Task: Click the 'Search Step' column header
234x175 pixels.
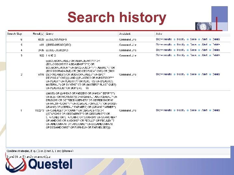Action: pos(15,34)
